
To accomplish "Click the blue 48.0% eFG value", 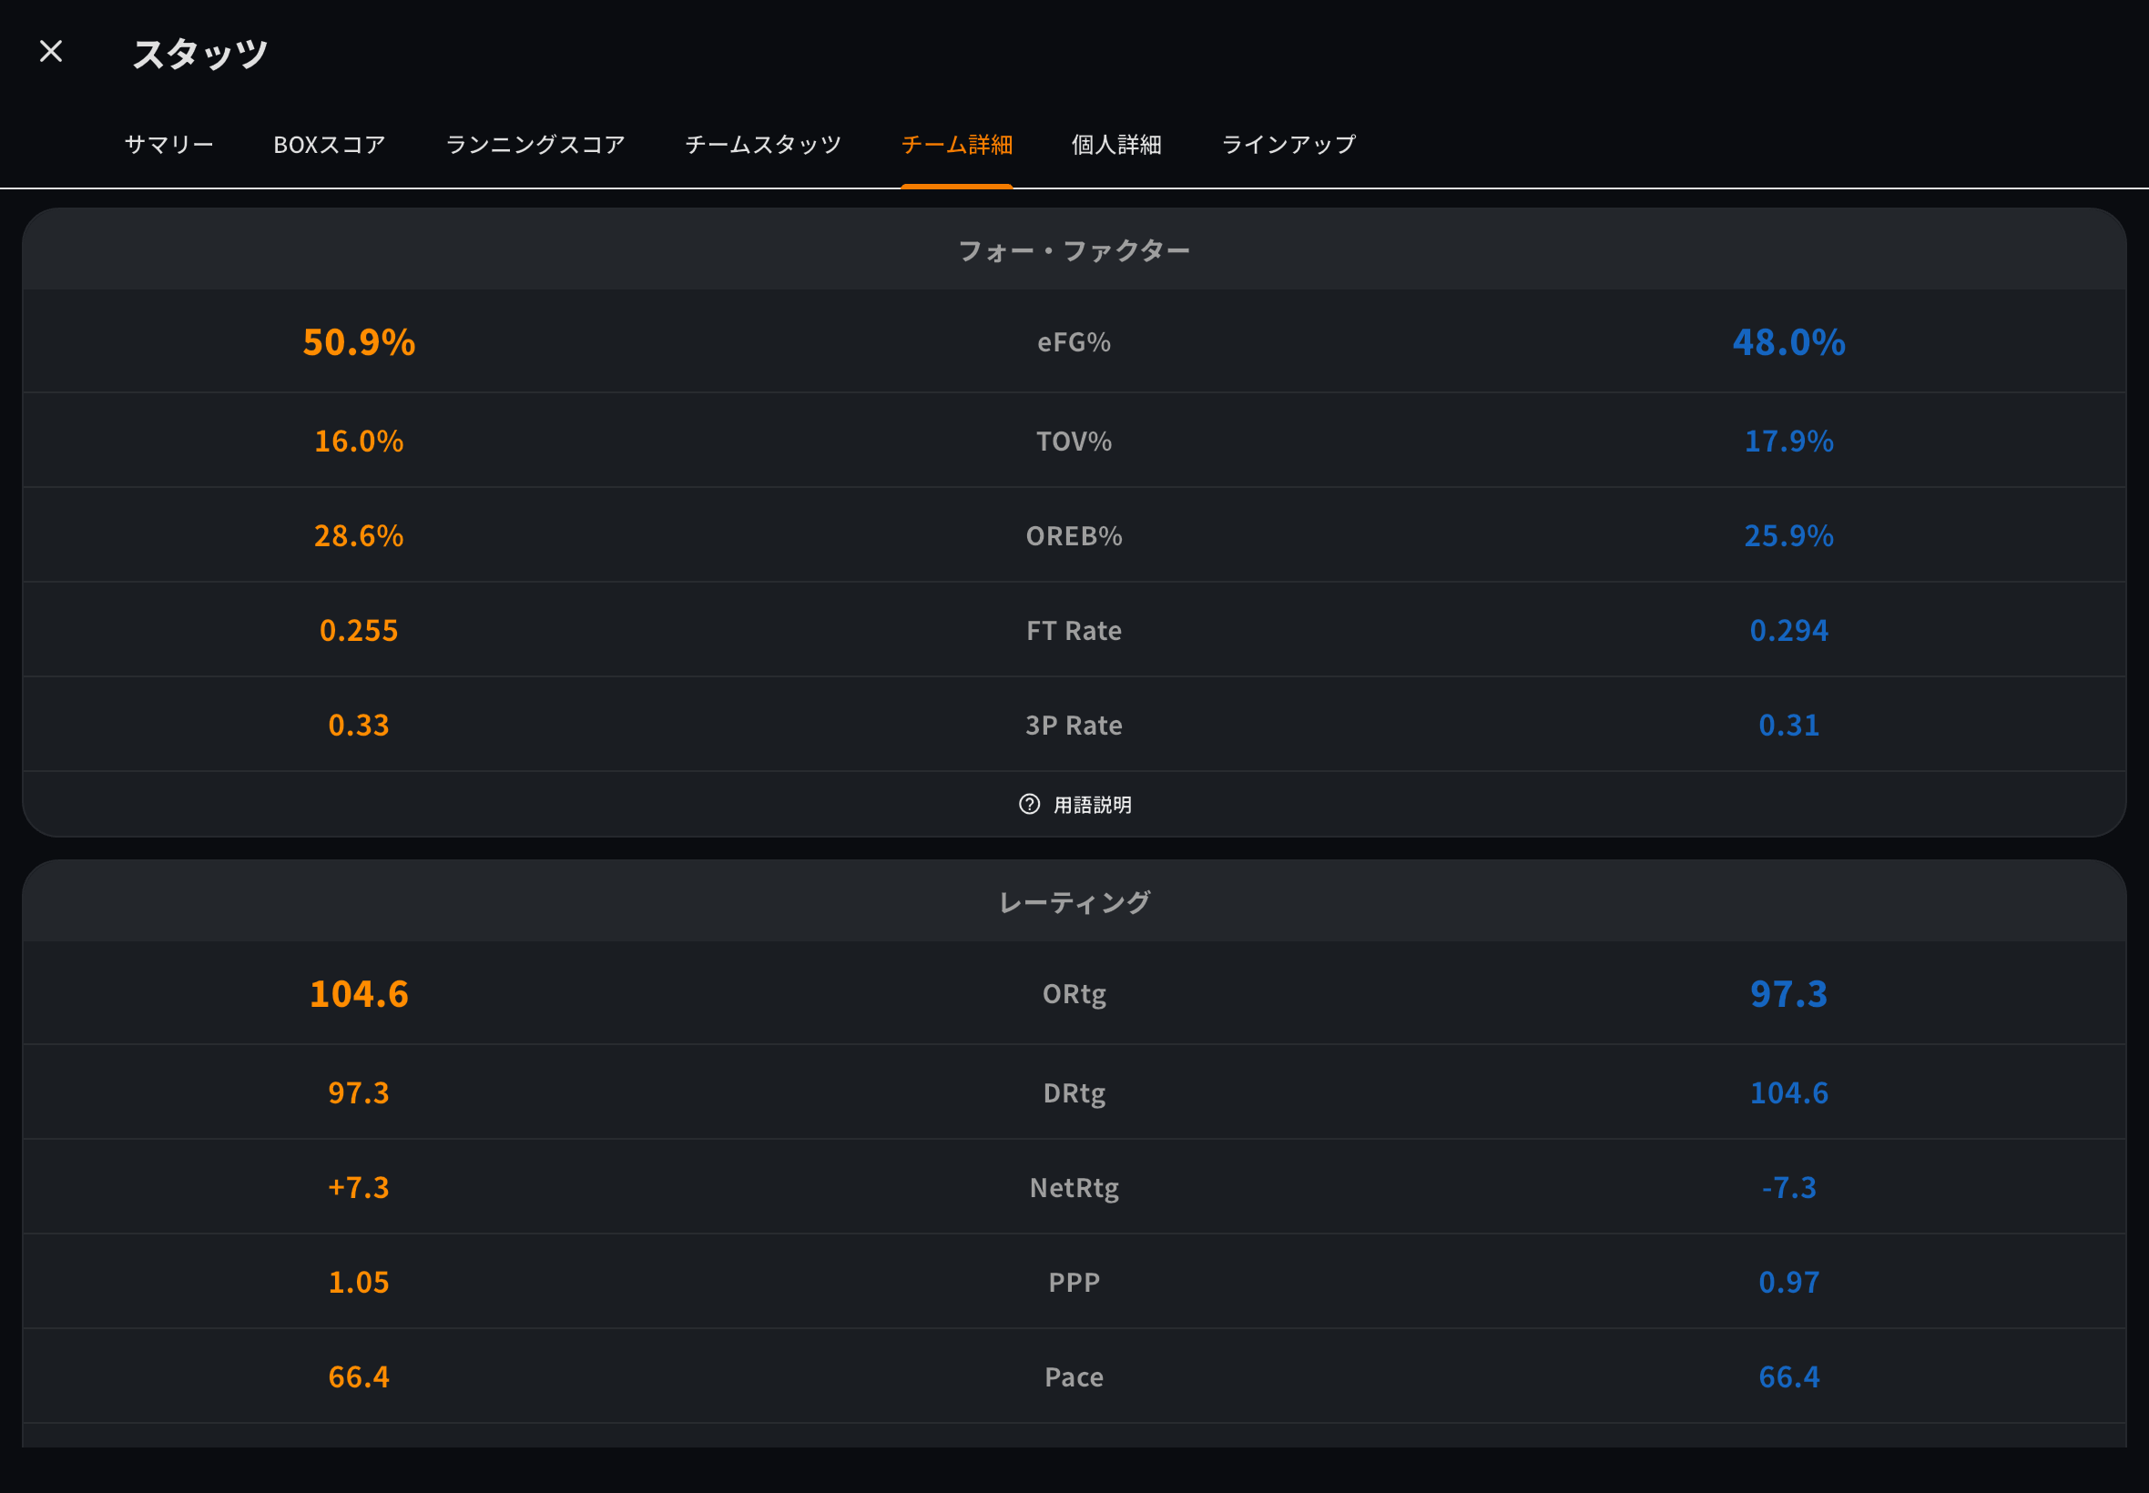I will click(1788, 341).
